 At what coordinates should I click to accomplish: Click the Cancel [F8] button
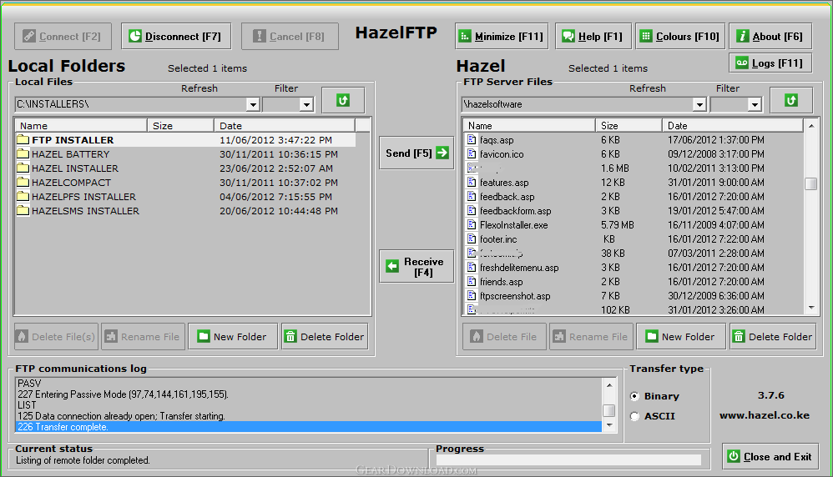pos(290,36)
